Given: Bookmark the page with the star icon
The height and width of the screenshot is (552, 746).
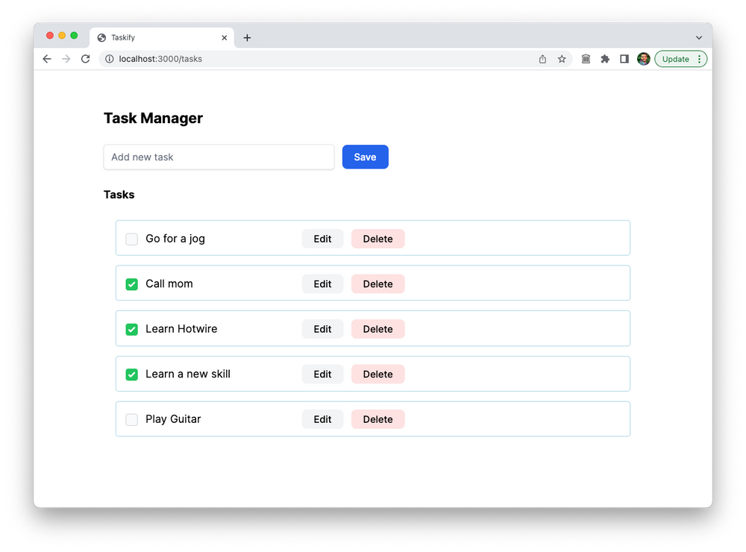Looking at the screenshot, I should click(x=562, y=58).
